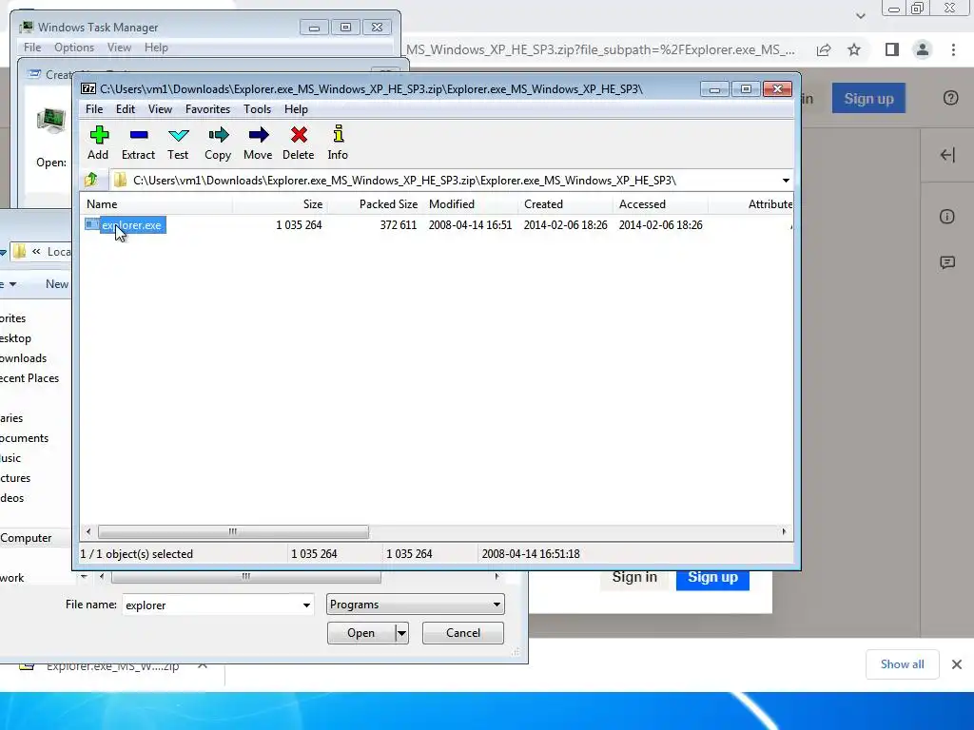974x730 pixels.
Task: Click left arrow of 7-Zip horizontal scrollbar
Action: coord(88,532)
